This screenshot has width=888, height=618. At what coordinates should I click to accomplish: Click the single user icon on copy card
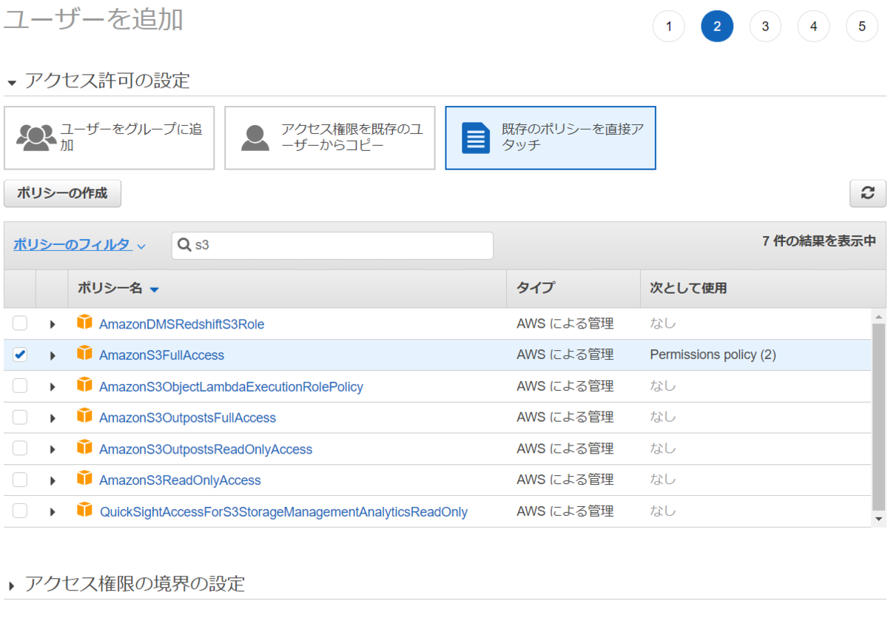pyautogui.click(x=255, y=138)
